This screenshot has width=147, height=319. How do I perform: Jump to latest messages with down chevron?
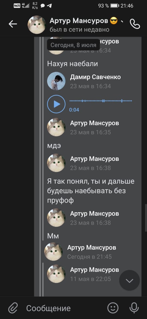[x=129, y=280]
